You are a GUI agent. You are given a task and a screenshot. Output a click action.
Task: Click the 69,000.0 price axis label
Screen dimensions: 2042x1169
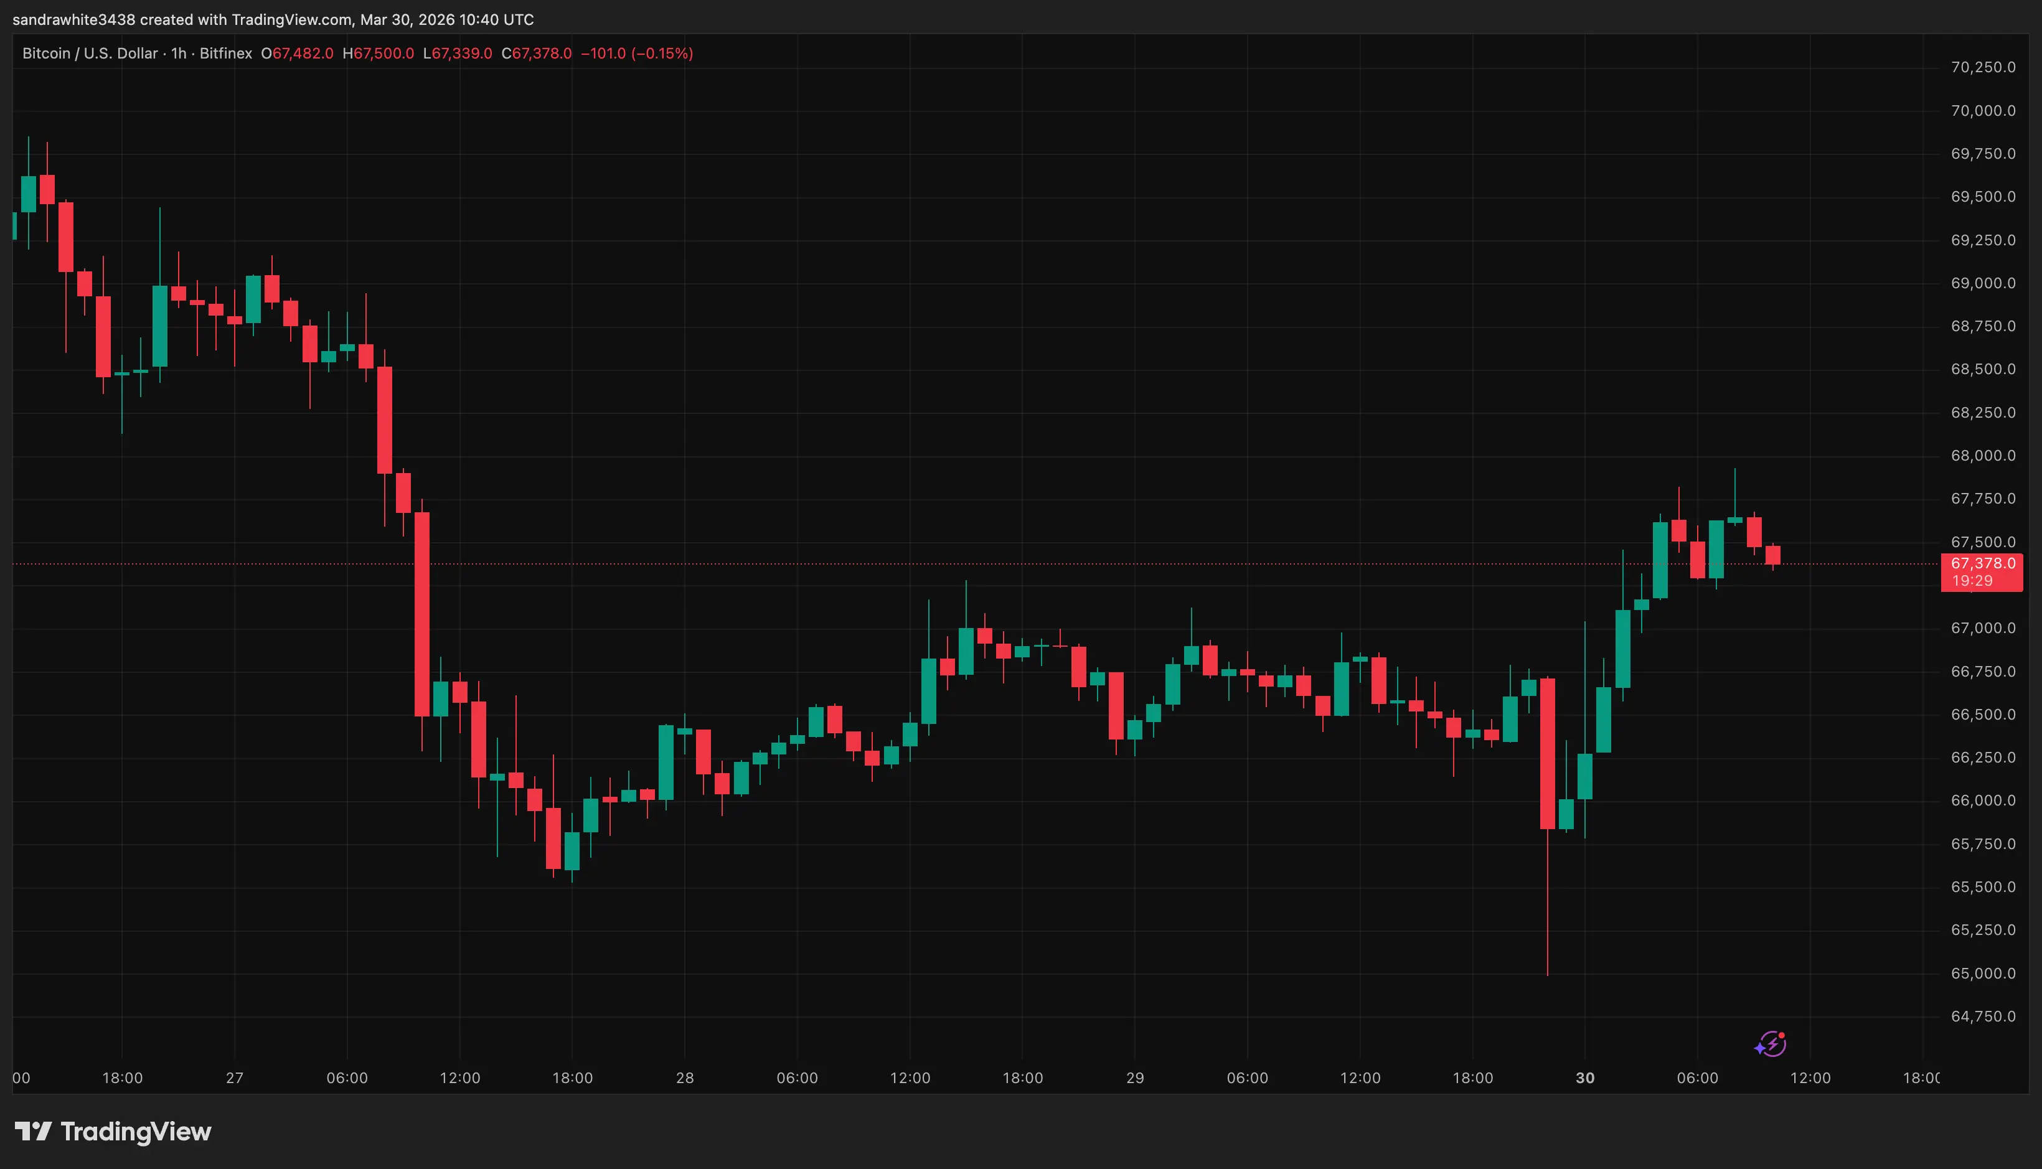[1983, 283]
